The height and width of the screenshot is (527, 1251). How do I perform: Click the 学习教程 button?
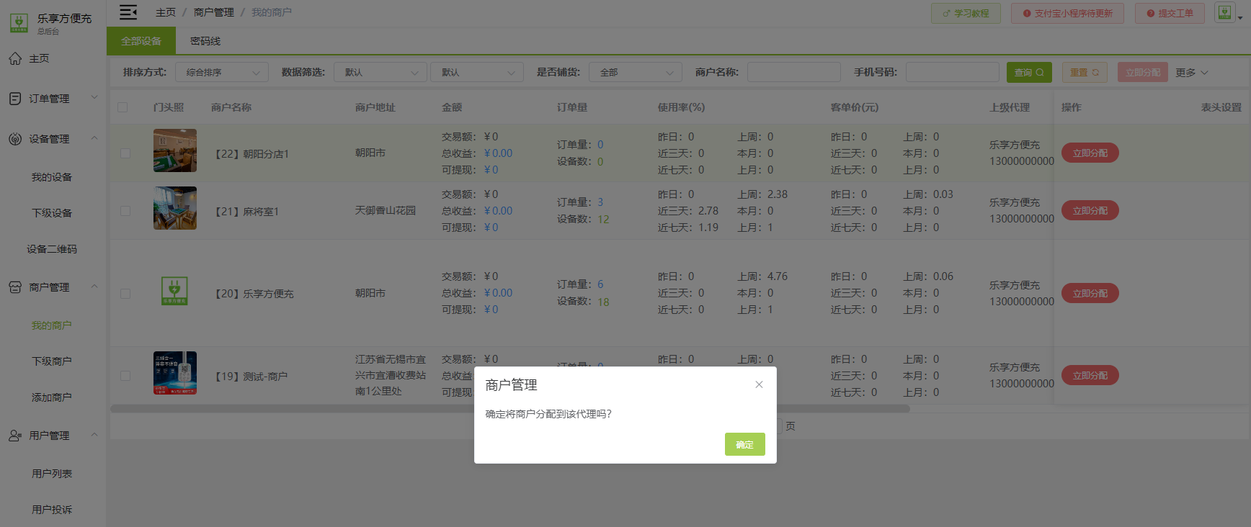966,13
